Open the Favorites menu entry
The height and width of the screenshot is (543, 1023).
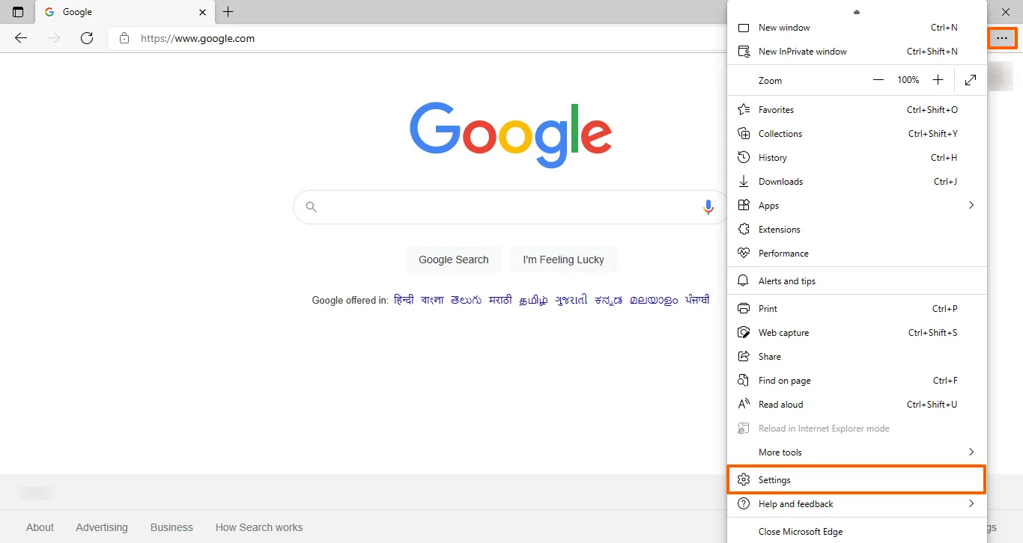[x=857, y=110]
